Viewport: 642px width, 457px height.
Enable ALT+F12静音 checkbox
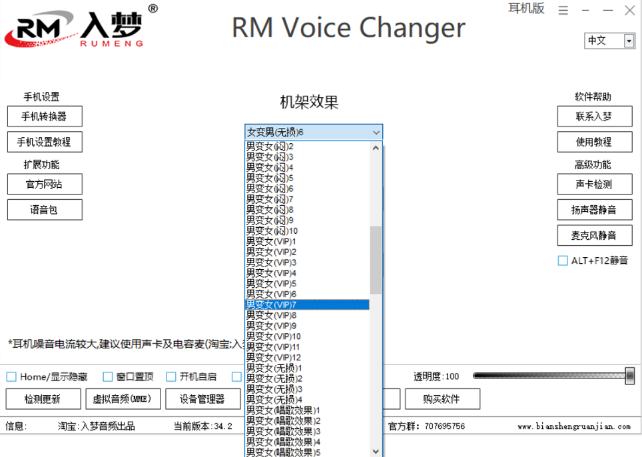(x=563, y=260)
